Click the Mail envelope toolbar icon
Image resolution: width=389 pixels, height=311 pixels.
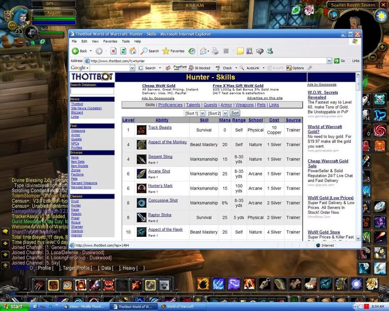(203, 51)
